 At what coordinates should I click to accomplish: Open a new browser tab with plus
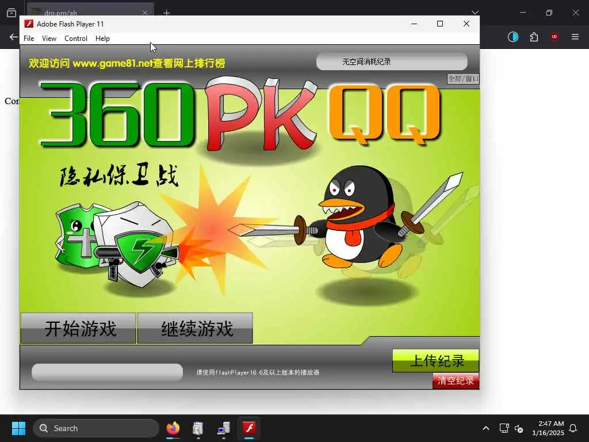pos(166,13)
